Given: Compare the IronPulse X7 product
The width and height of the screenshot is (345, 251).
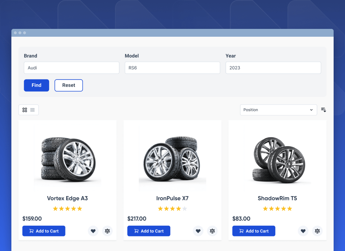Looking at the screenshot, I should point(212,231).
